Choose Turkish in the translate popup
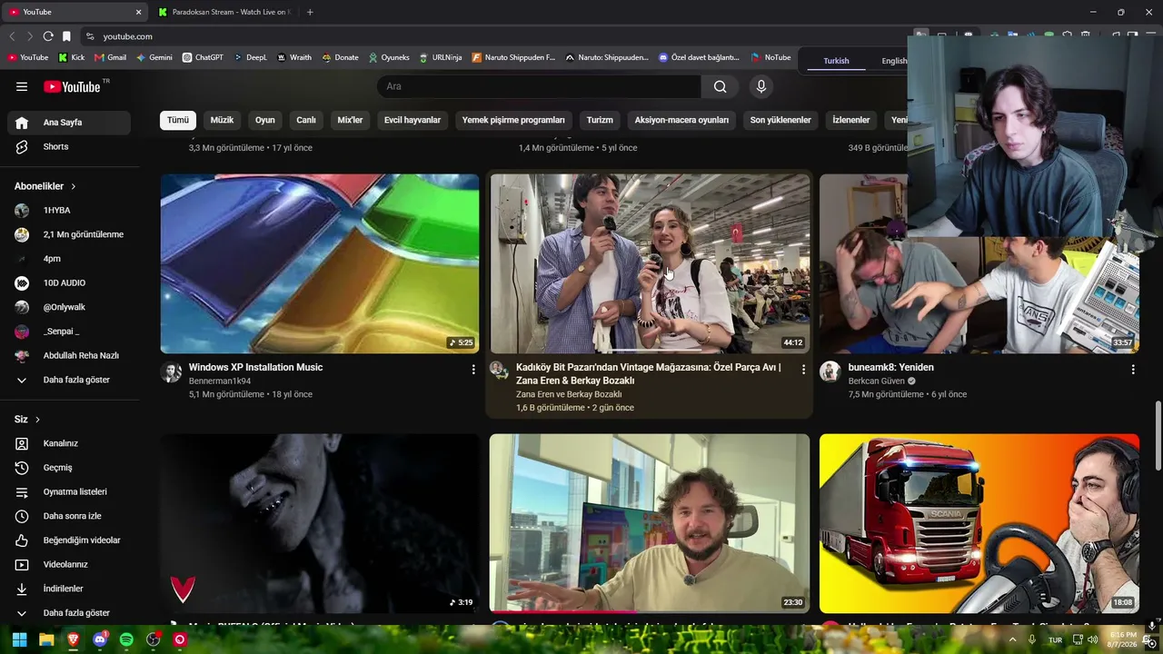Screen dimensions: 1163x654 836,61
